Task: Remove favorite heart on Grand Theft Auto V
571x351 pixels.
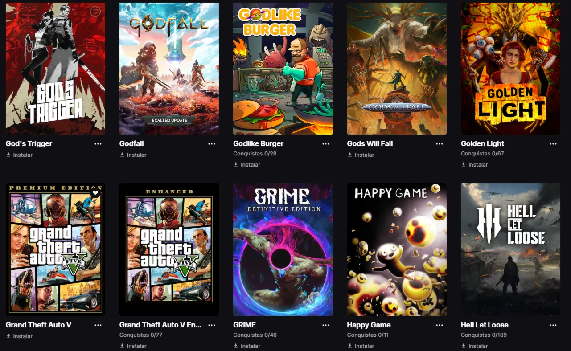Action: point(95,193)
